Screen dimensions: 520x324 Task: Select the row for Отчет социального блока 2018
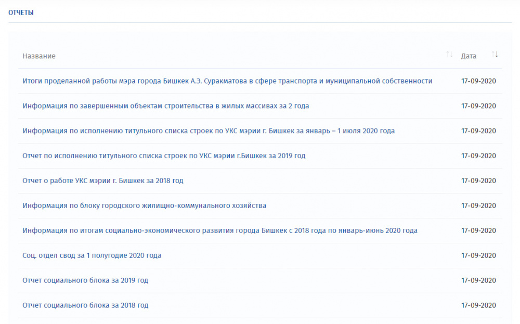pyautogui.click(x=260, y=305)
